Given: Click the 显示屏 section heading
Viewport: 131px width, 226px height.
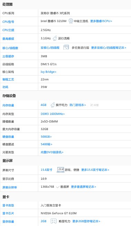Looking at the screenshot, I should point(8,160).
